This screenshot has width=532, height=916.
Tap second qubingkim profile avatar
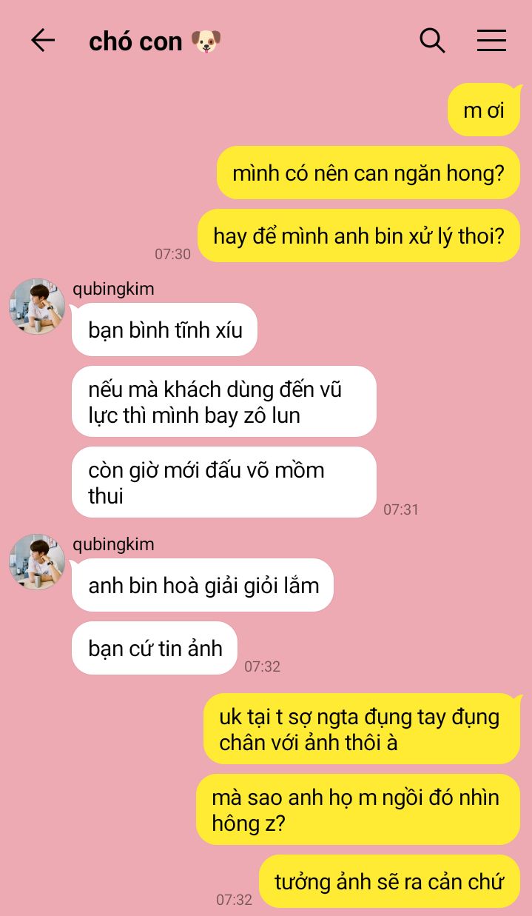[x=37, y=562]
